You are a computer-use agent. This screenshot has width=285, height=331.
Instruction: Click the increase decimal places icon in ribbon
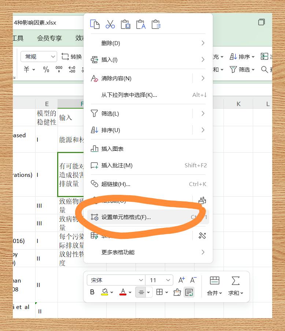point(72,69)
